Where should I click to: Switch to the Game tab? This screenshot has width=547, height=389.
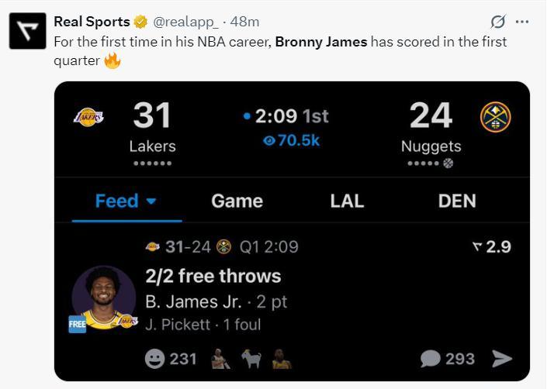237,201
